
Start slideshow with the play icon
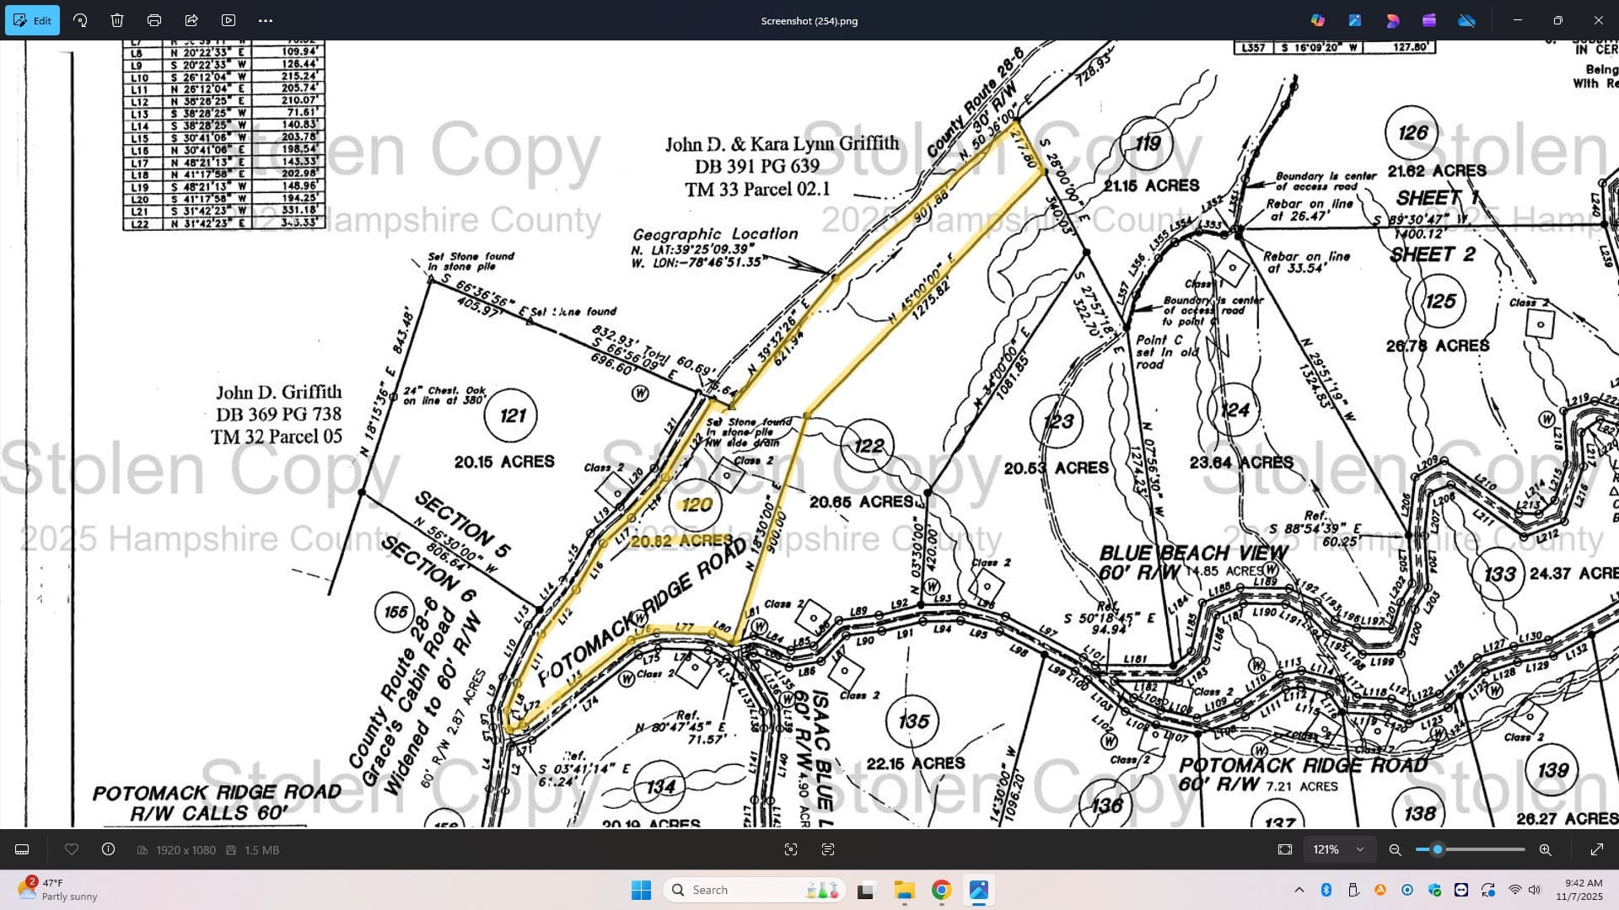pyautogui.click(x=229, y=20)
